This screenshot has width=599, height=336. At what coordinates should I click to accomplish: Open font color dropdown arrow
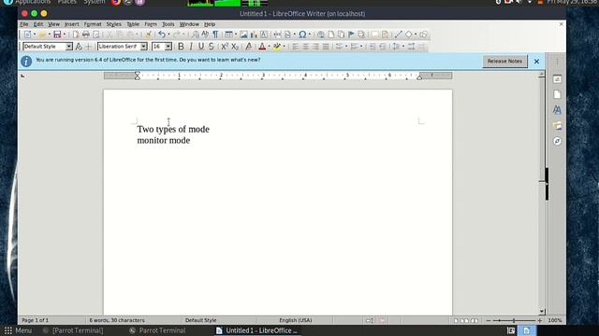point(269,47)
